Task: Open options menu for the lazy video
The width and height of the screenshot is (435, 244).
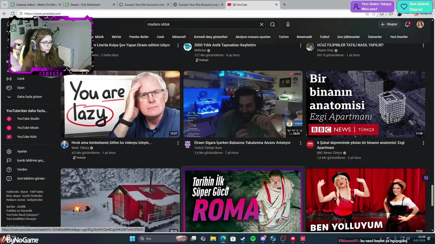Action: [x=178, y=143]
